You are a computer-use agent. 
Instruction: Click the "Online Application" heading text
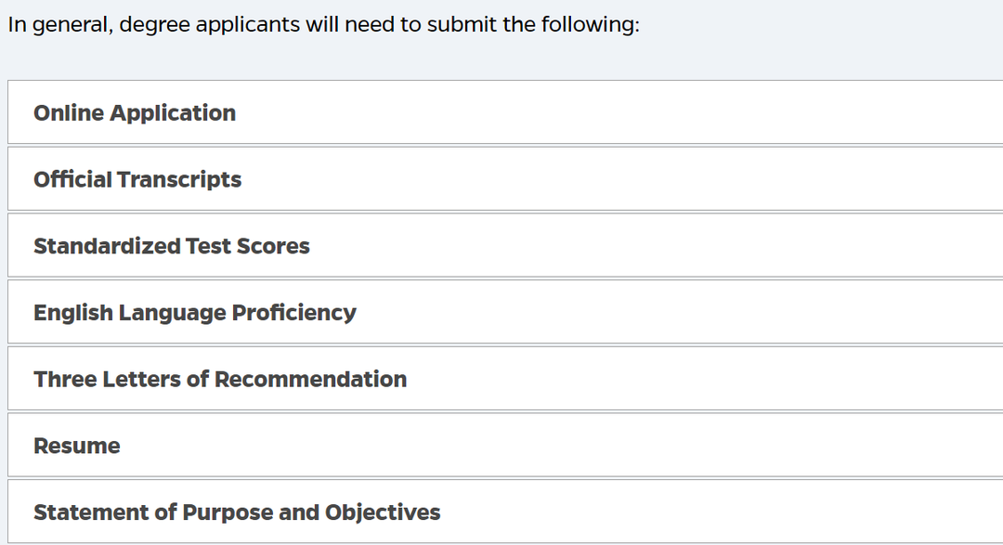[x=135, y=112]
